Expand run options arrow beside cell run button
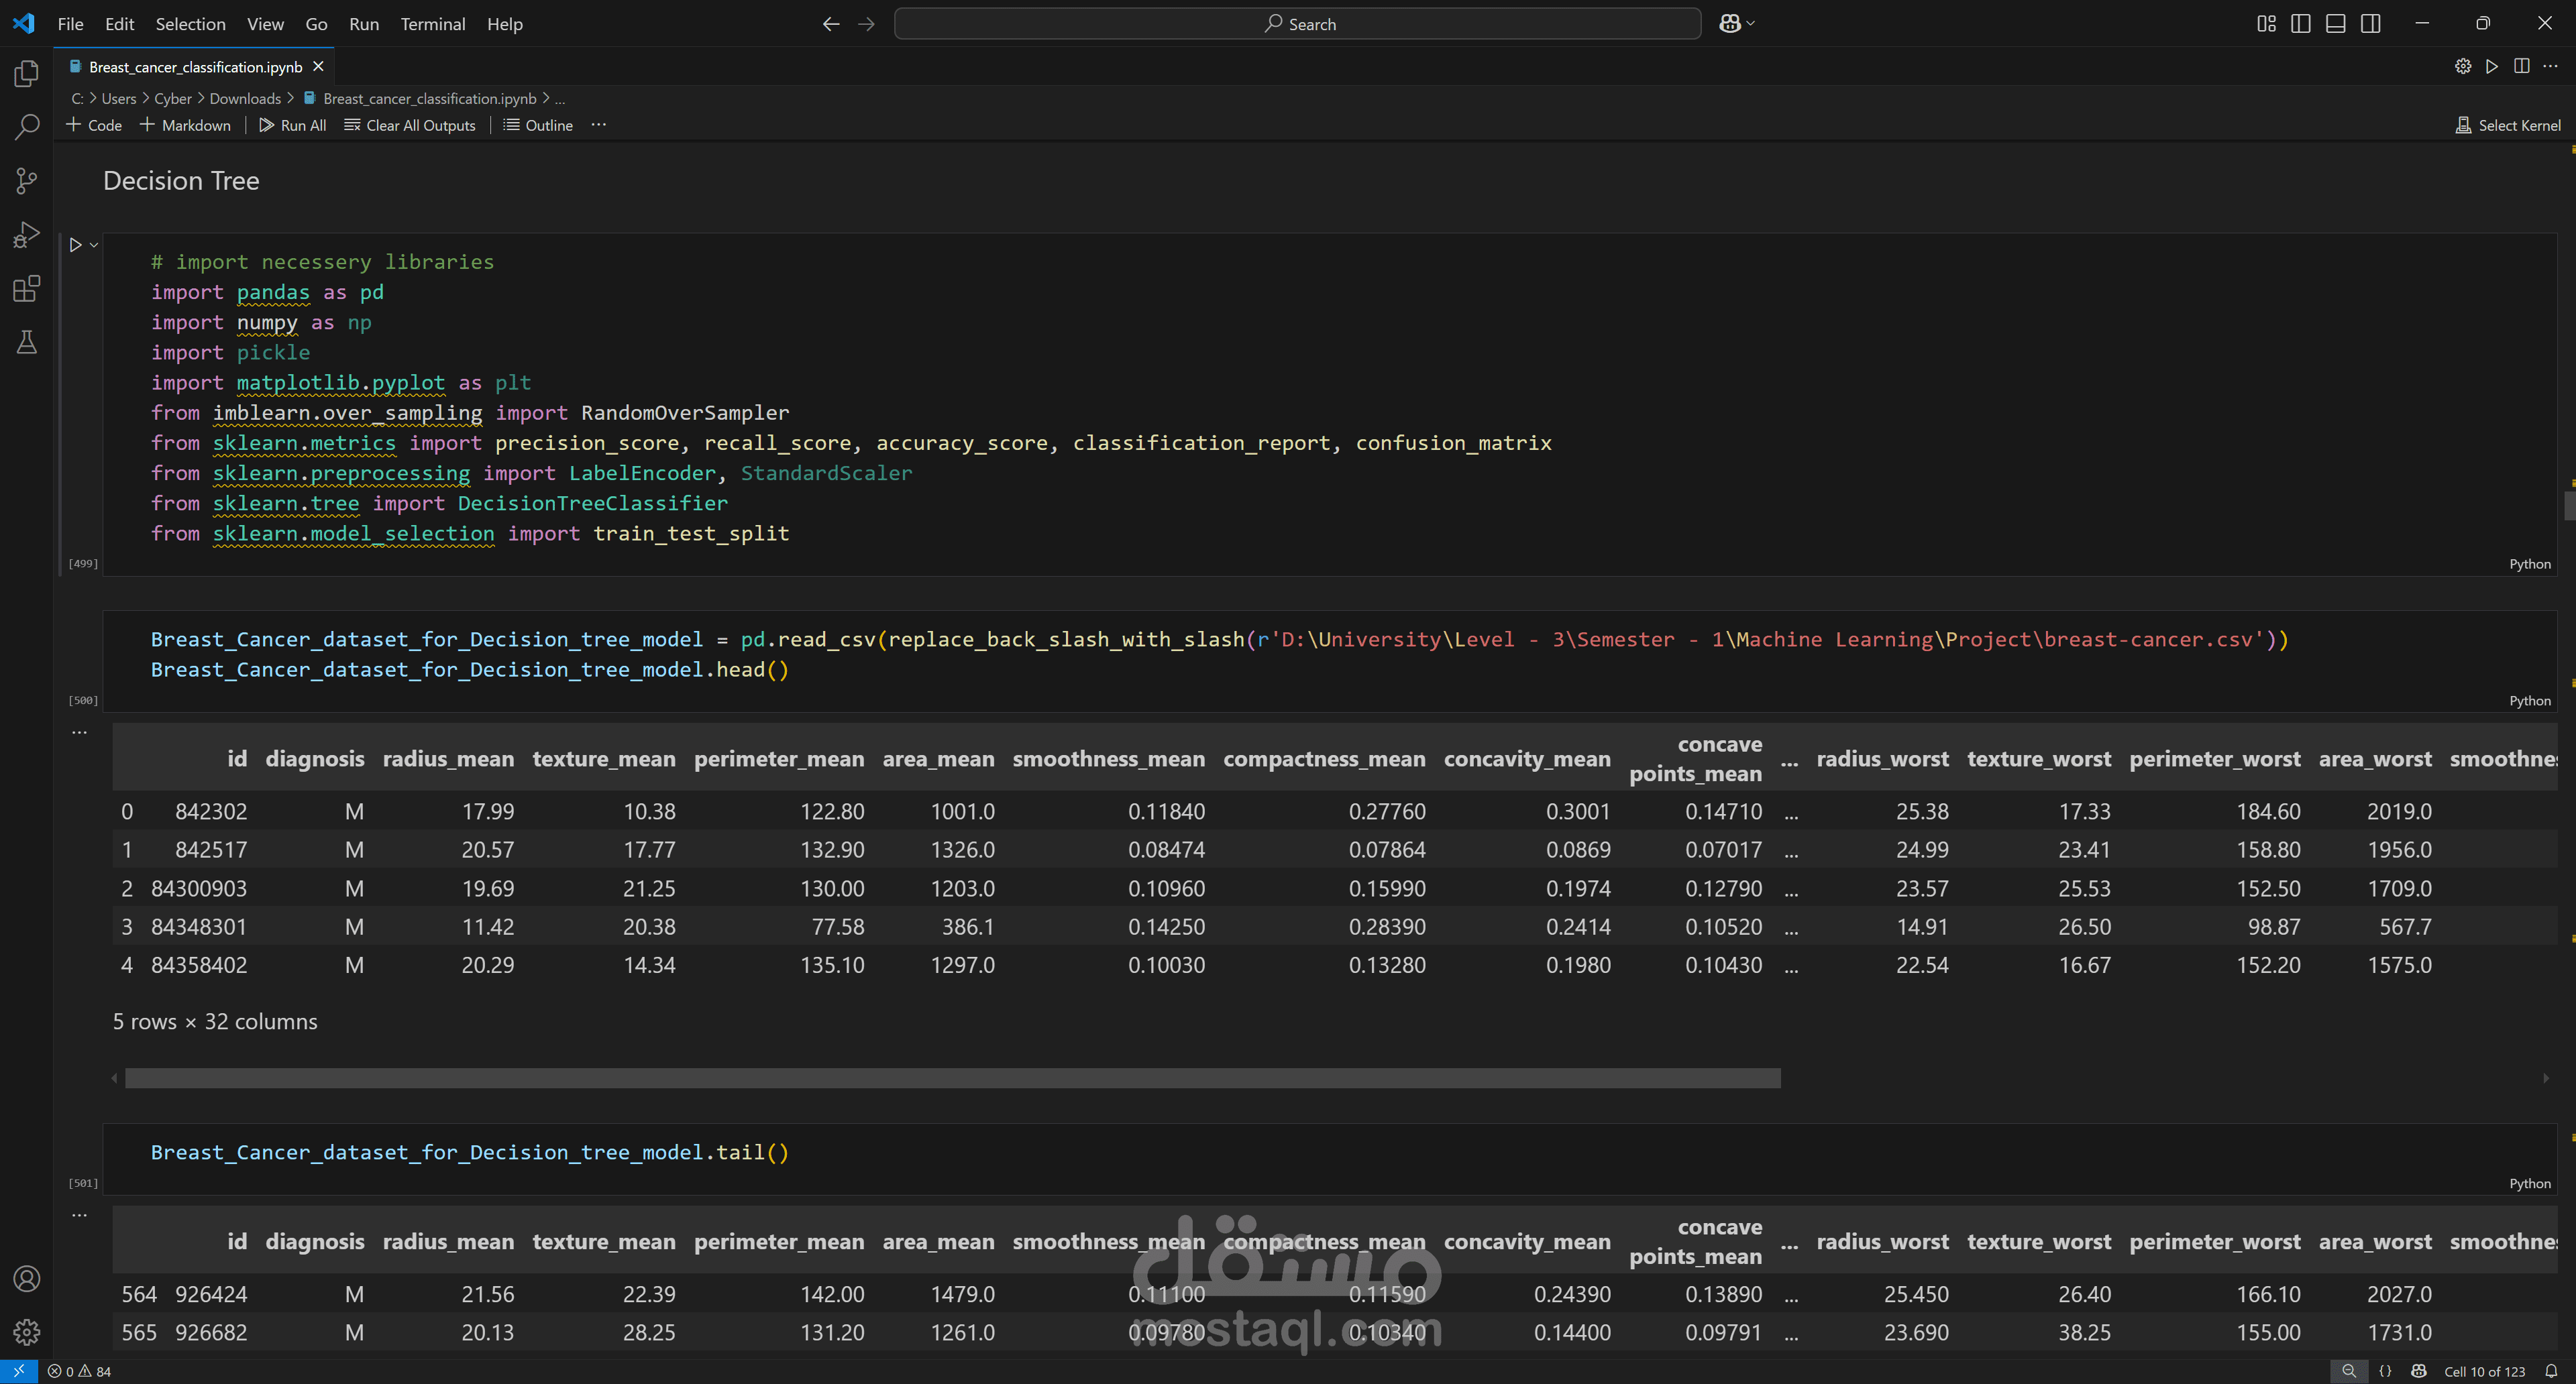Image resolution: width=2576 pixels, height=1384 pixels. point(94,245)
